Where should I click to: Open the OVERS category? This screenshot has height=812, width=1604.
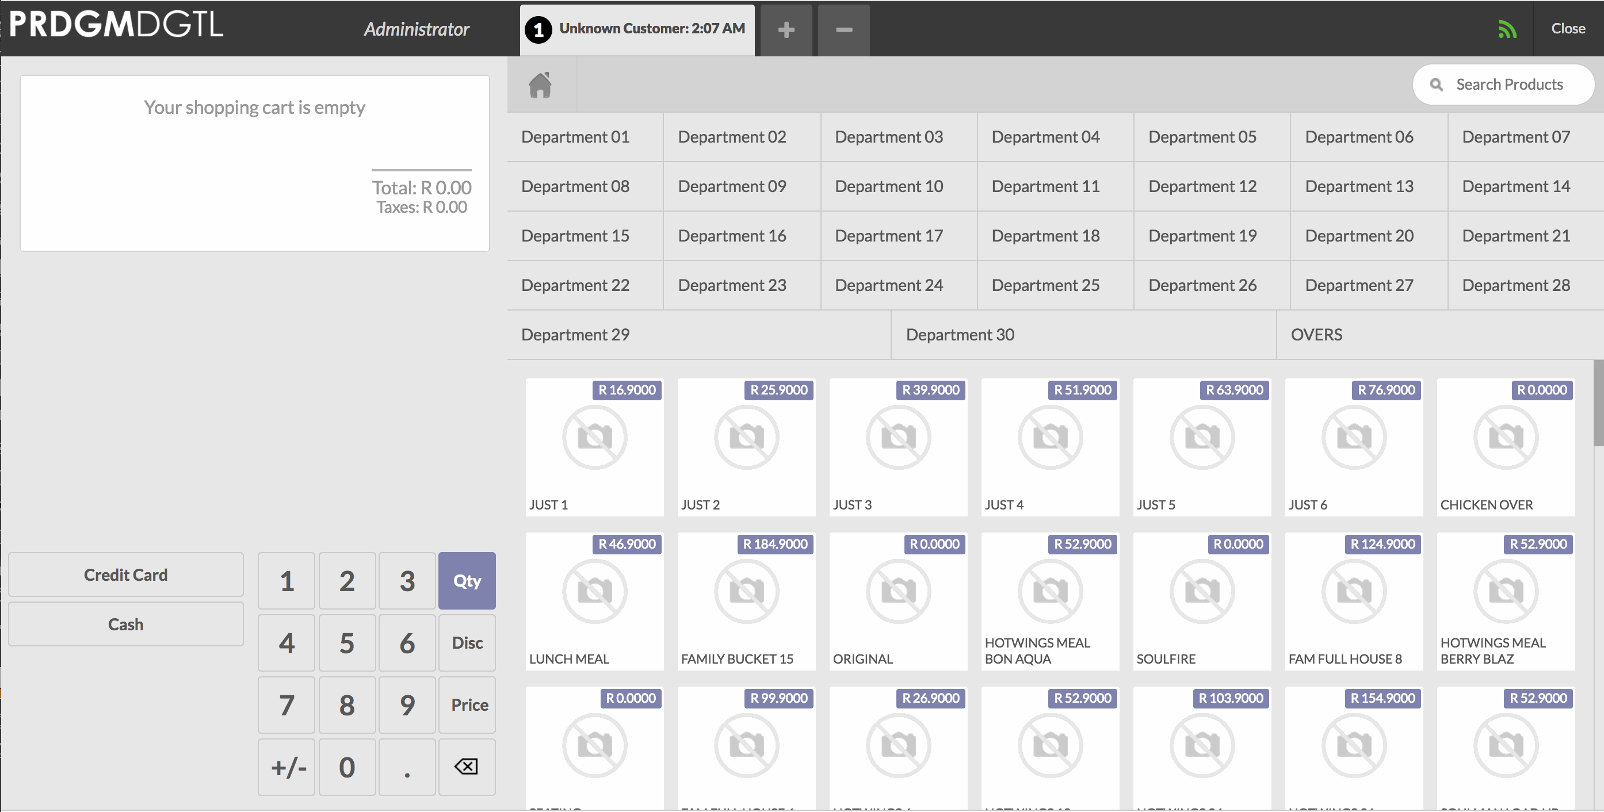click(1440, 335)
